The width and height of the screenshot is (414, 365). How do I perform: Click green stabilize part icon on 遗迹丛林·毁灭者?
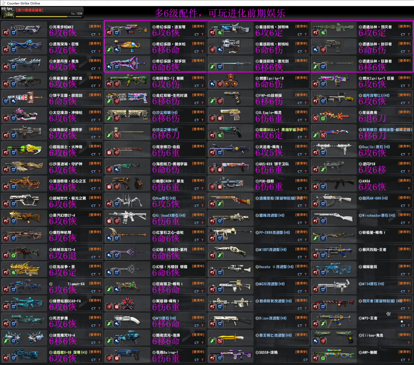tap(323, 33)
